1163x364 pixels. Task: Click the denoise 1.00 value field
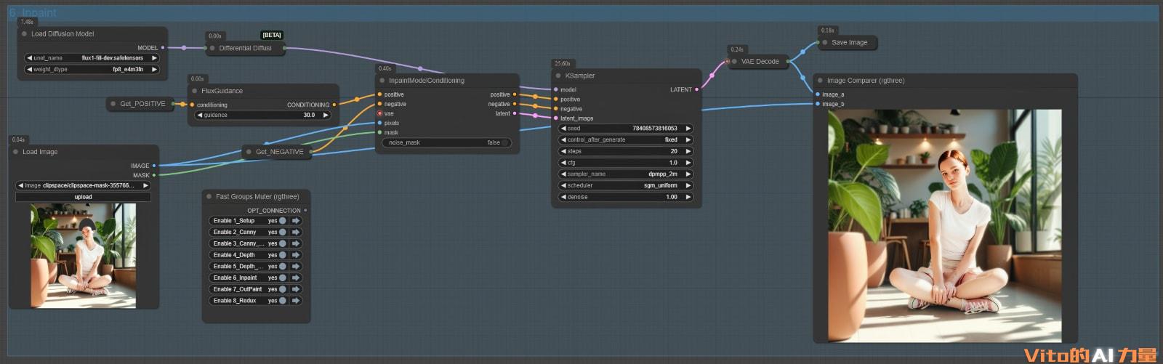click(626, 197)
